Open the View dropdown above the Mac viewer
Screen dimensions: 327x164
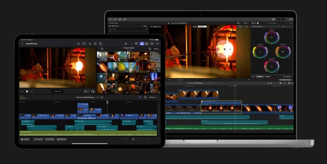point(246,23)
